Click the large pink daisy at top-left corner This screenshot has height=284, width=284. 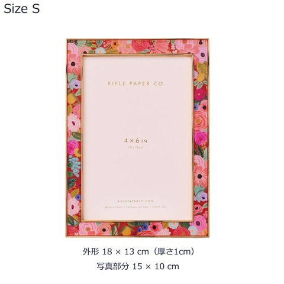73,63
